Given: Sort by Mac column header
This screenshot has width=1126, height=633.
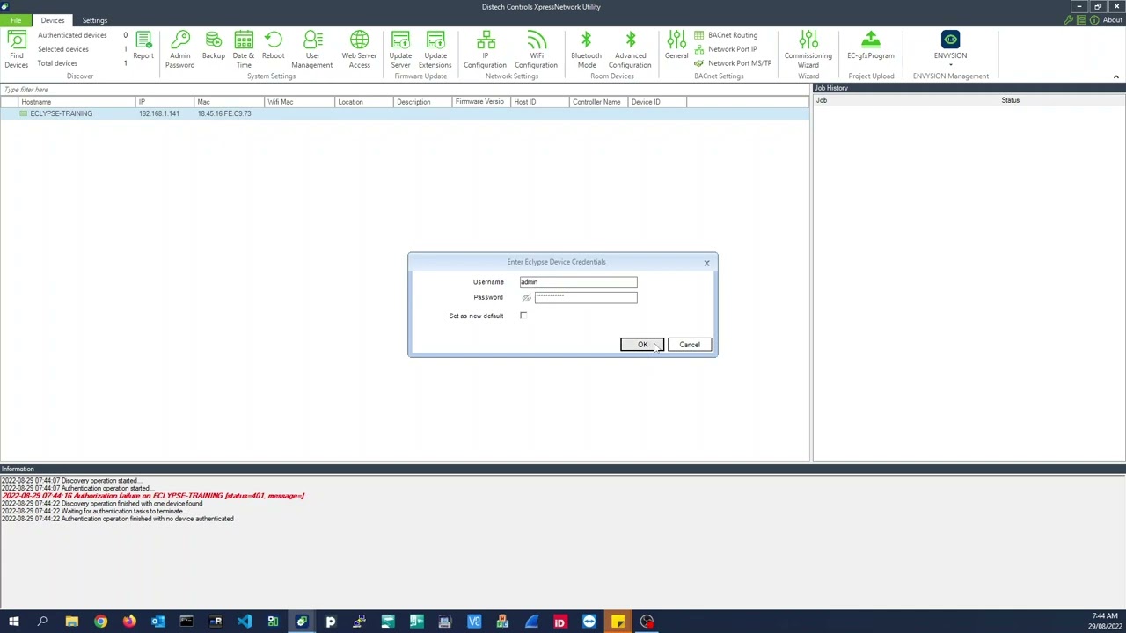Looking at the screenshot, I should point(230,102).
